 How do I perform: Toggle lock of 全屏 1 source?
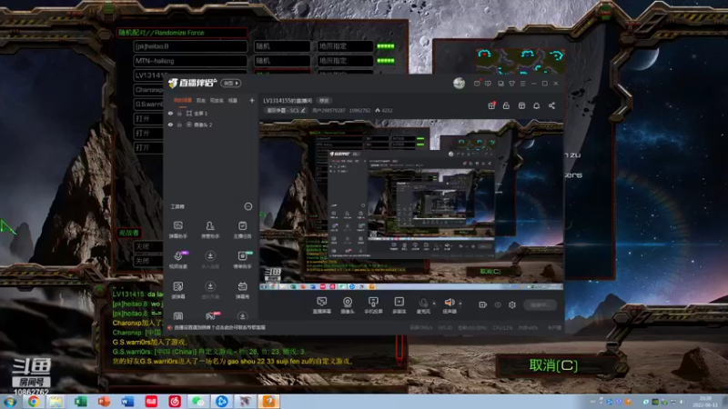coord(179,113)
